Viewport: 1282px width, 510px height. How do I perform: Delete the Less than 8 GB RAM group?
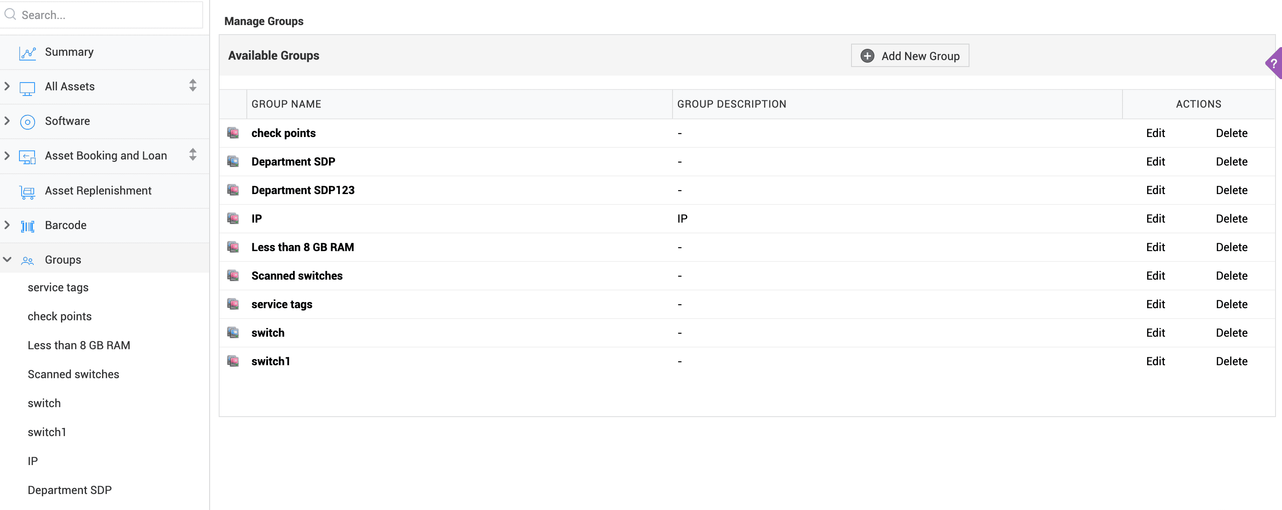(1231, 247)
